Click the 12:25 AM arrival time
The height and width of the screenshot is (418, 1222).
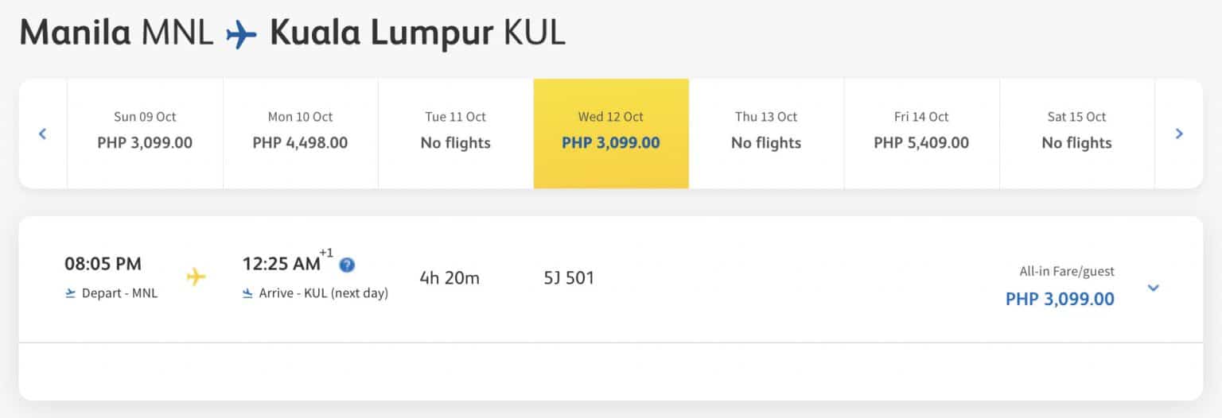pos(281,264)
